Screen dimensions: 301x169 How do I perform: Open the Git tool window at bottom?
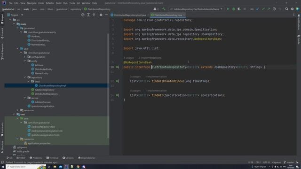click(x=9, y=158)
